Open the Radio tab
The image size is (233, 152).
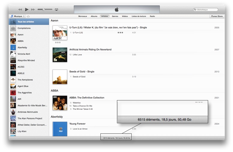click(152, 16)
